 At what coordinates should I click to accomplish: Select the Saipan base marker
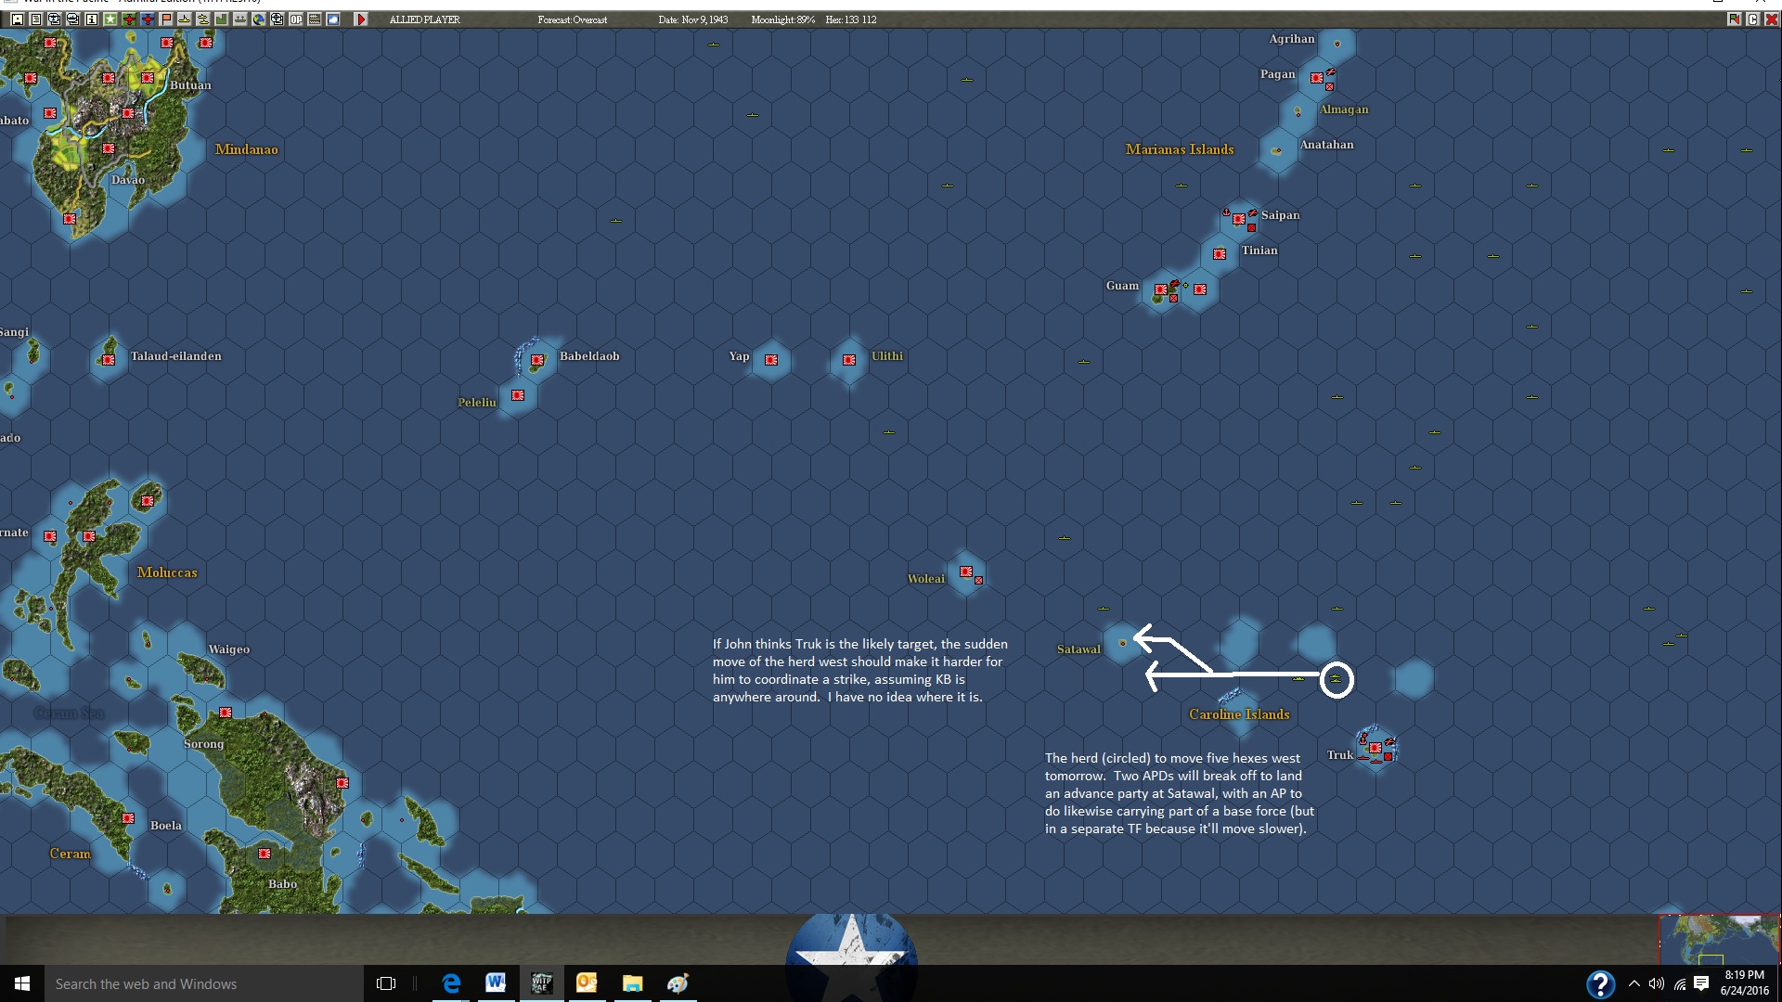[1239, 219]
